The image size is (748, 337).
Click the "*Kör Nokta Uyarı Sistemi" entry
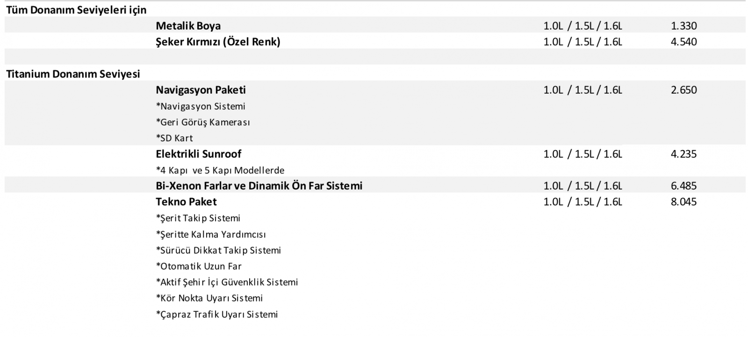pos(209,298)
